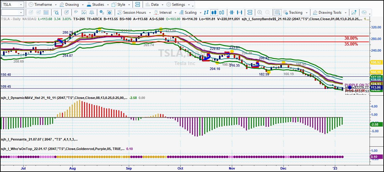Open the Drawing menu

71,5
